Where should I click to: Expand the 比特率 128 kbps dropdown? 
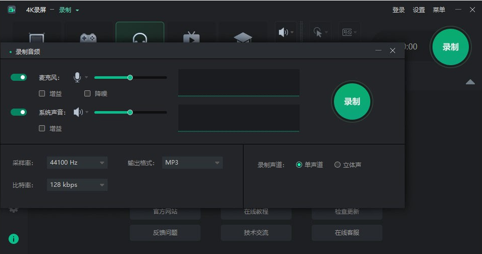(77, 185)
